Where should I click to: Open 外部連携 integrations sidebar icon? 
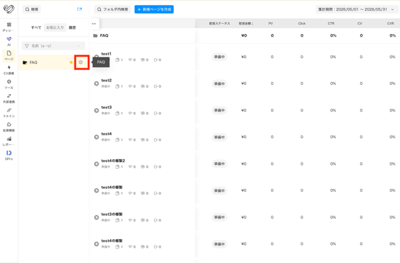tap(9, 96)
